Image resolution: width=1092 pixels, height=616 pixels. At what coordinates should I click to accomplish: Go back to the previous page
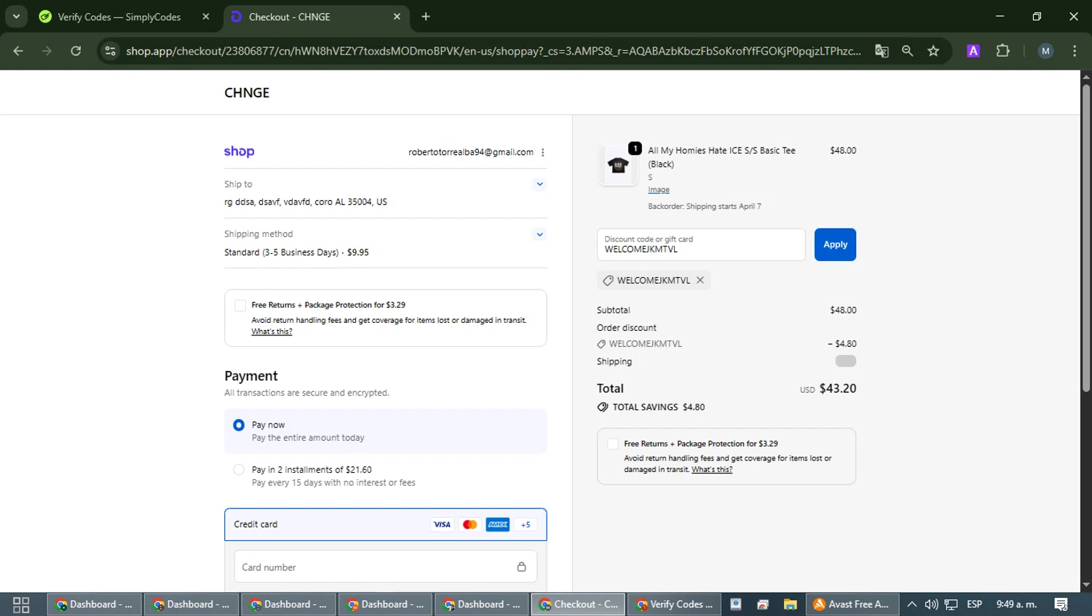tap(18, 51)
